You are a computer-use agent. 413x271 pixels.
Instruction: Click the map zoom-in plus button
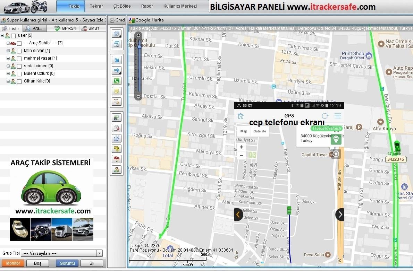point(138,35)
